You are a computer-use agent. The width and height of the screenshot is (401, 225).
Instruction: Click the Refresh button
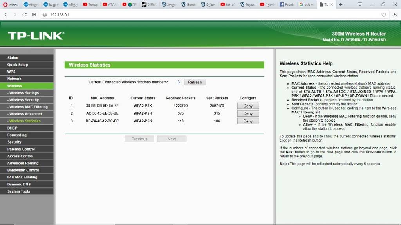[x=195, y=82]
